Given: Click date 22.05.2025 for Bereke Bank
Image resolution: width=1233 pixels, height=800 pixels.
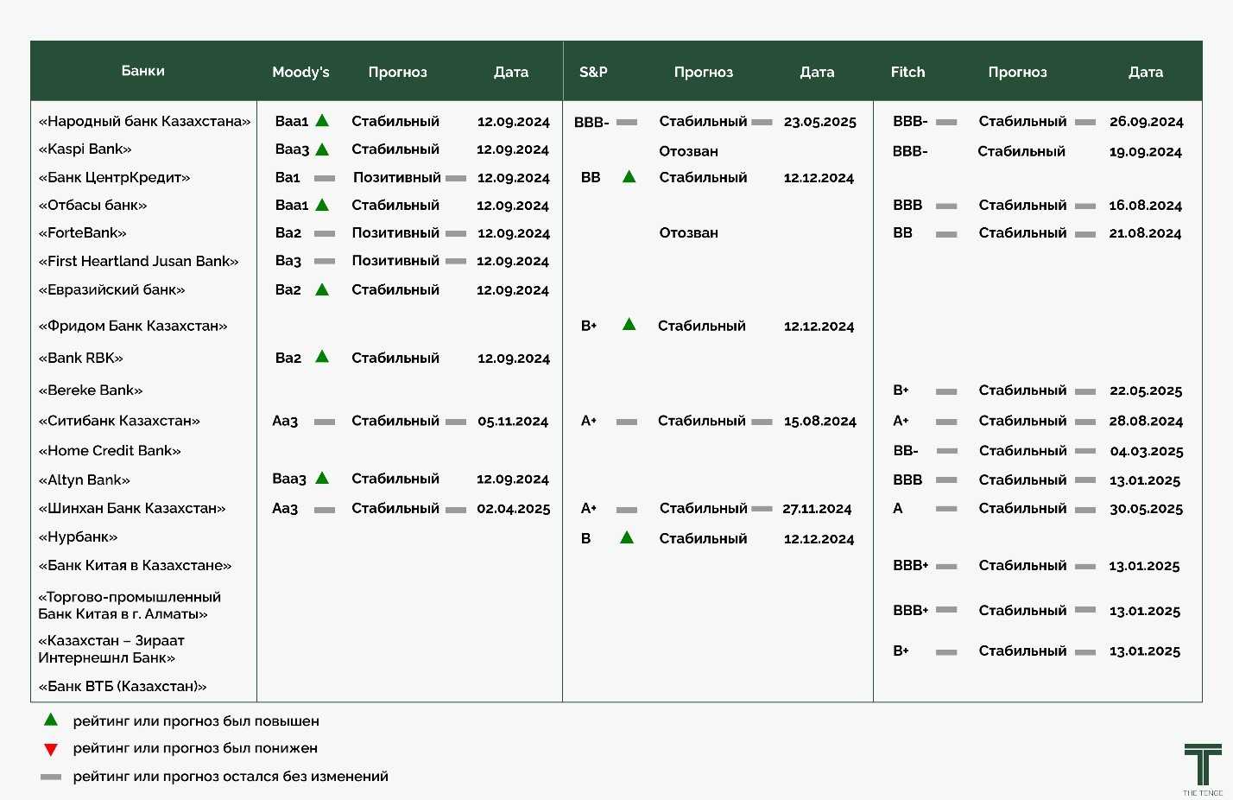Looking at the screenshot, I should pos(1146,390).
